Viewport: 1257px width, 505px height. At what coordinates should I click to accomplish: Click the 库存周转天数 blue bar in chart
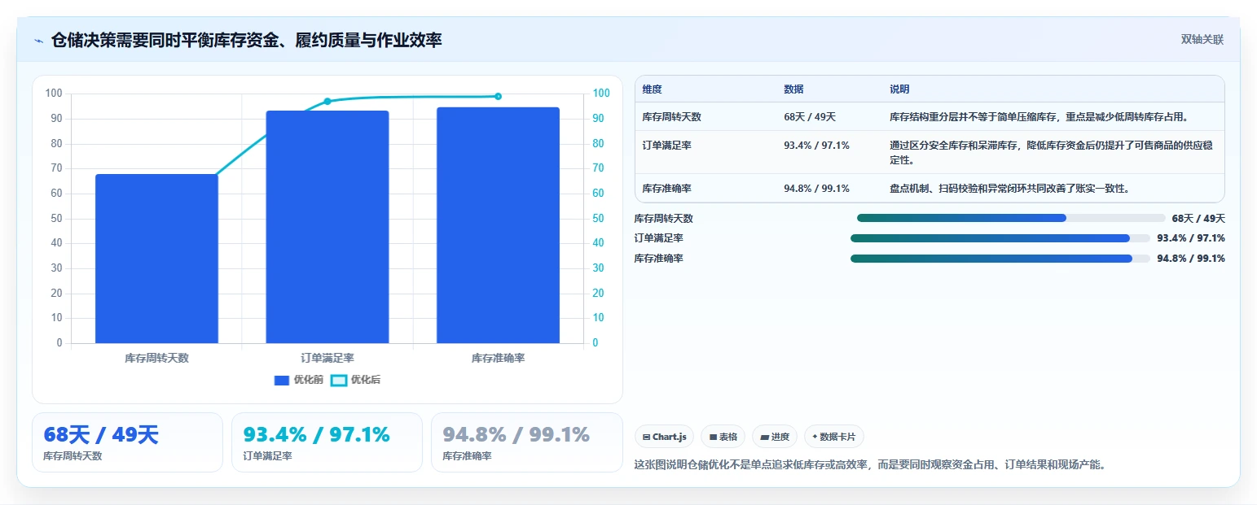pyautogui.click(x=156, y=259)
